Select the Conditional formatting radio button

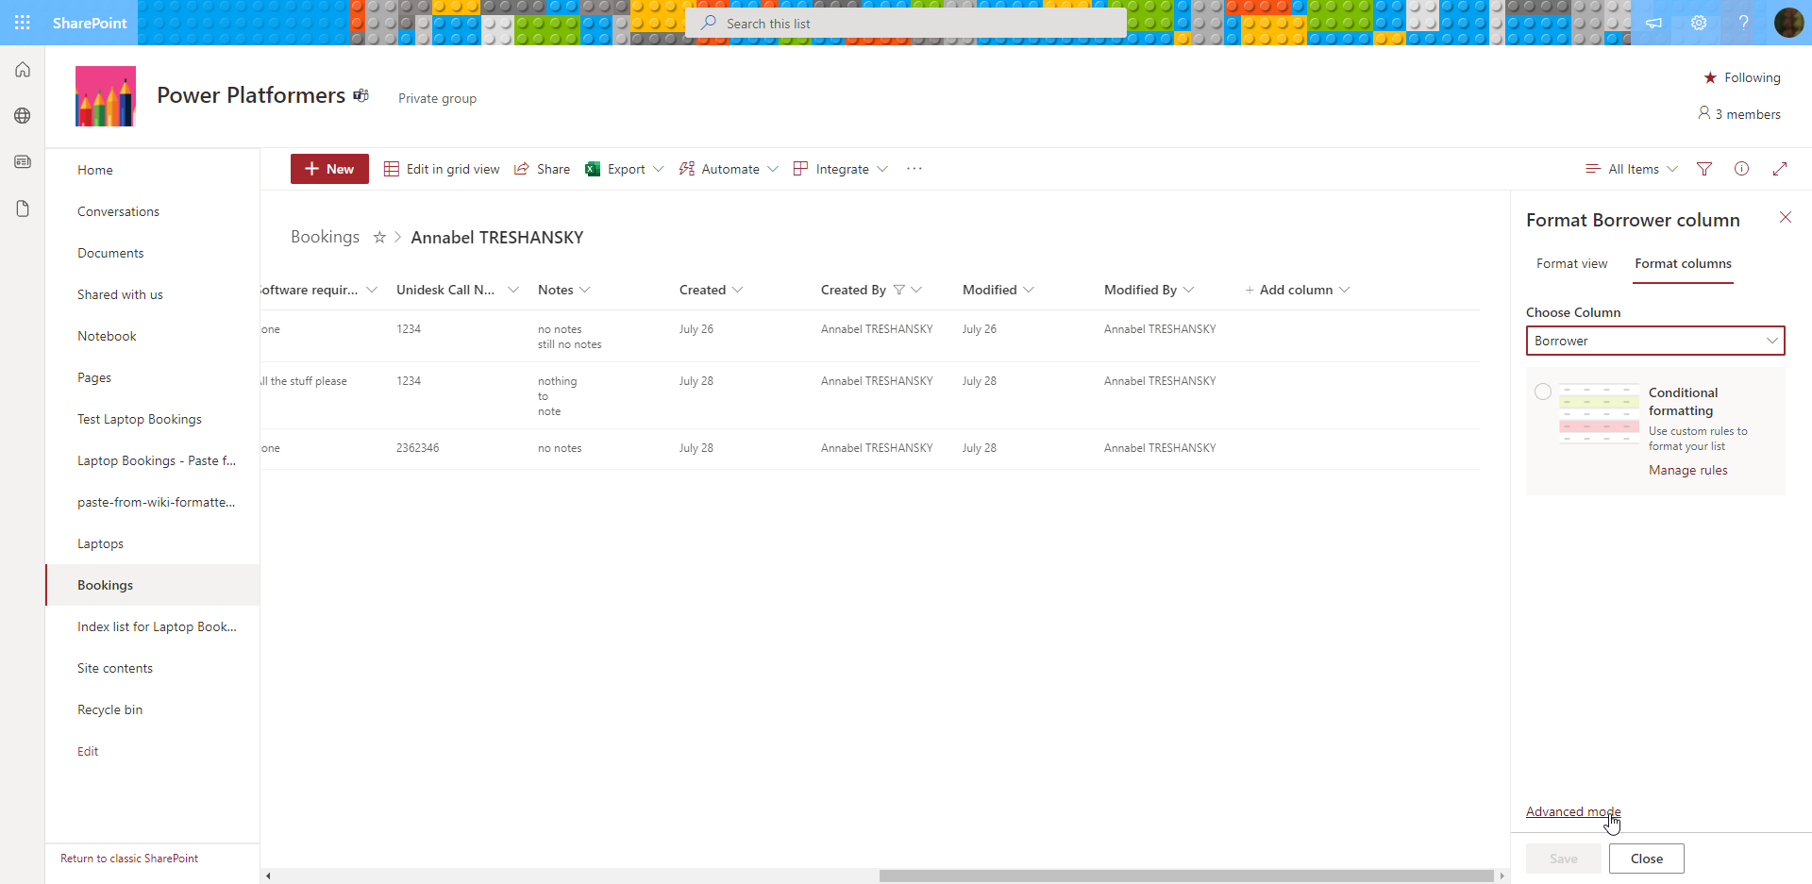pyautogui.click(x=1543, y=392)
